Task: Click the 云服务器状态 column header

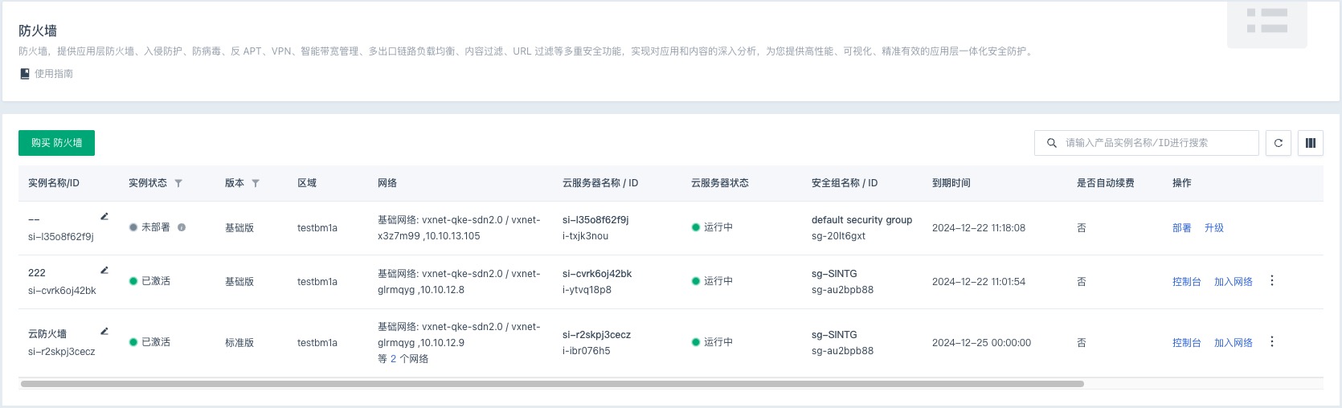Action: pos(720,183)
